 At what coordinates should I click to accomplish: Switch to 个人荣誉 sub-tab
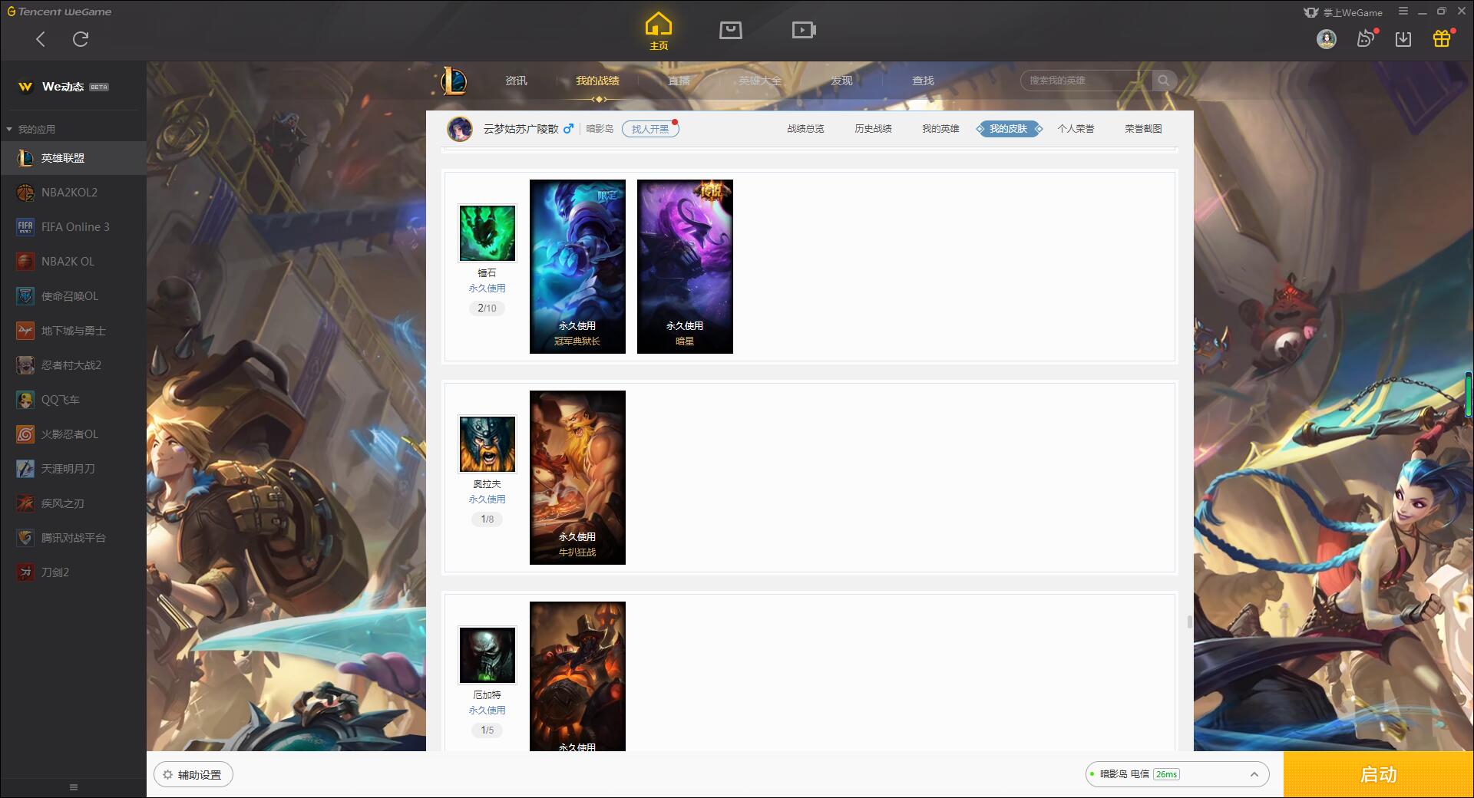coord(1076,129)
